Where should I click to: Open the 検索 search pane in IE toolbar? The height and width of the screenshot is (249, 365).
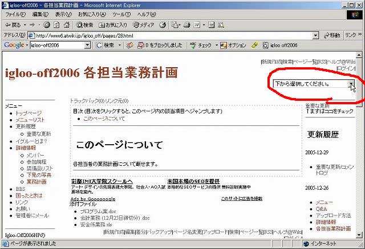85,25
